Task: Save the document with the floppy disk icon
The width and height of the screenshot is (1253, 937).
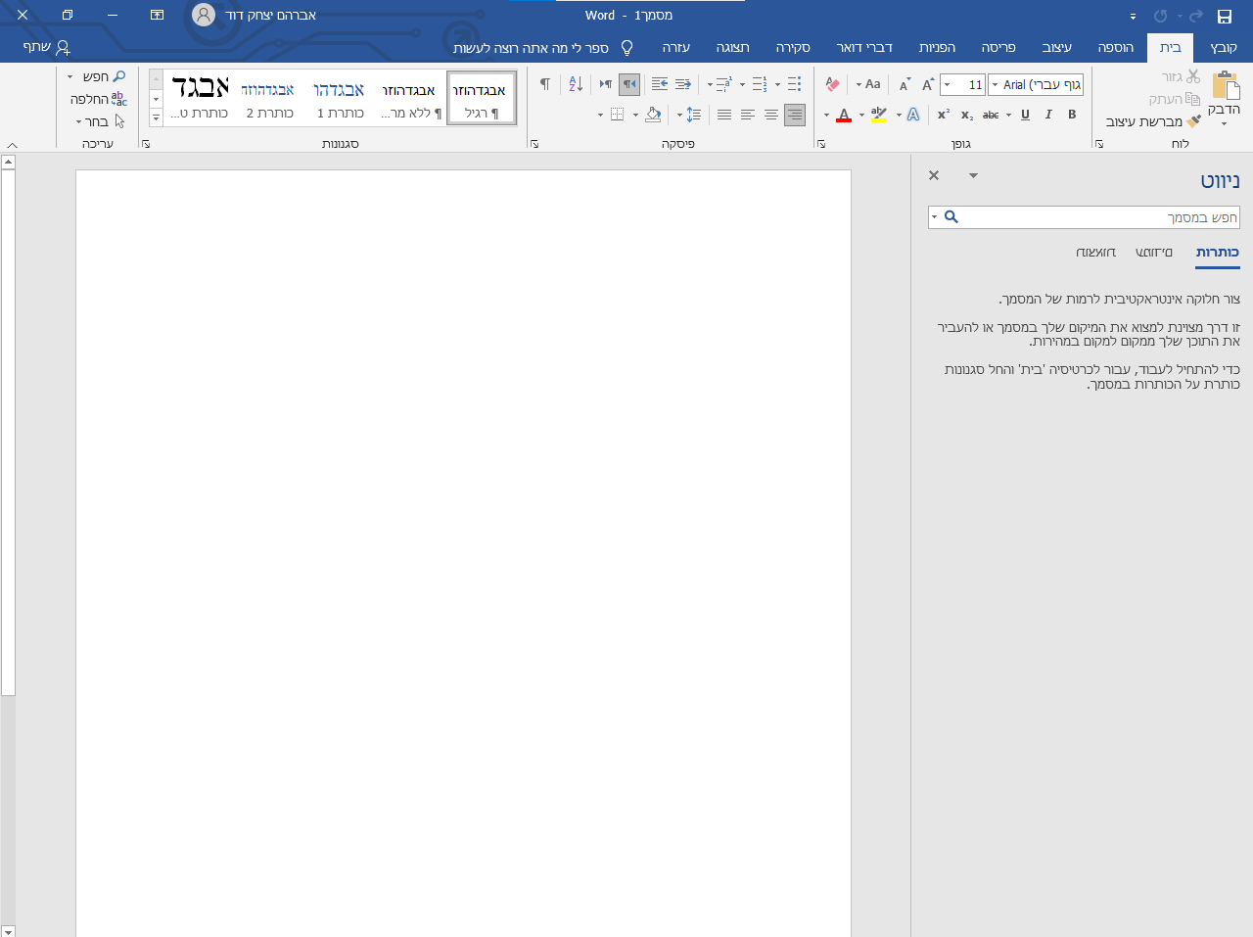Action: pos(1224,16)
